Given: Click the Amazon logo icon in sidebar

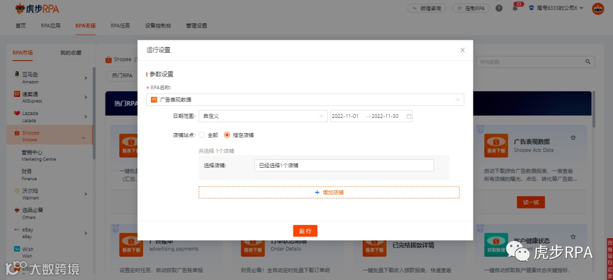Looking at the screenshot, I should click(x=17, y=74).
